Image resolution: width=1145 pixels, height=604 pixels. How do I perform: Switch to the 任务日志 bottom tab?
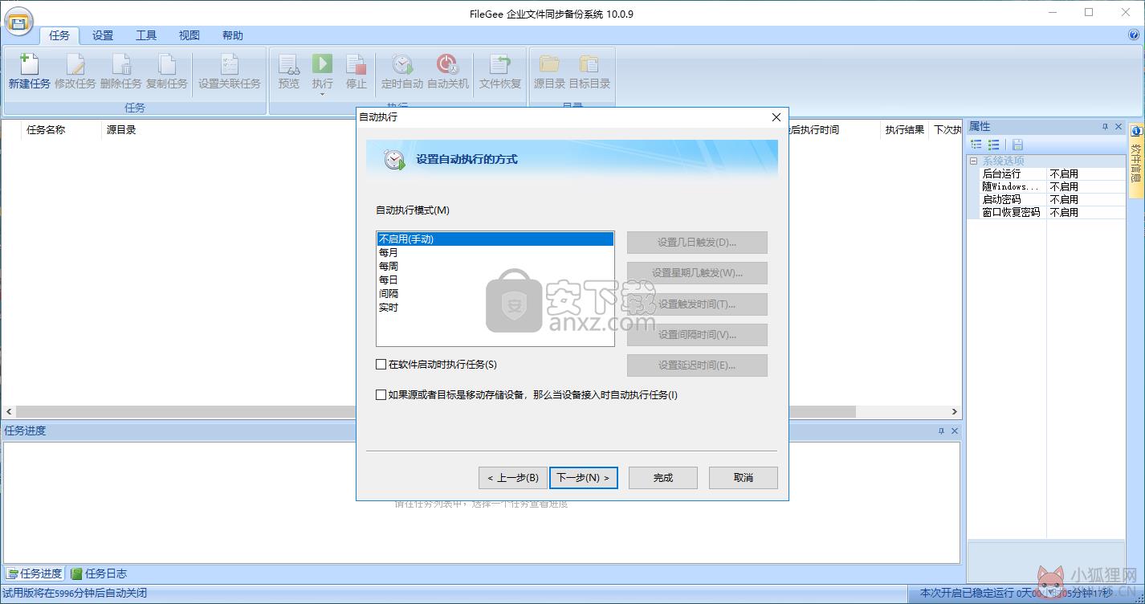pos(99,573)
